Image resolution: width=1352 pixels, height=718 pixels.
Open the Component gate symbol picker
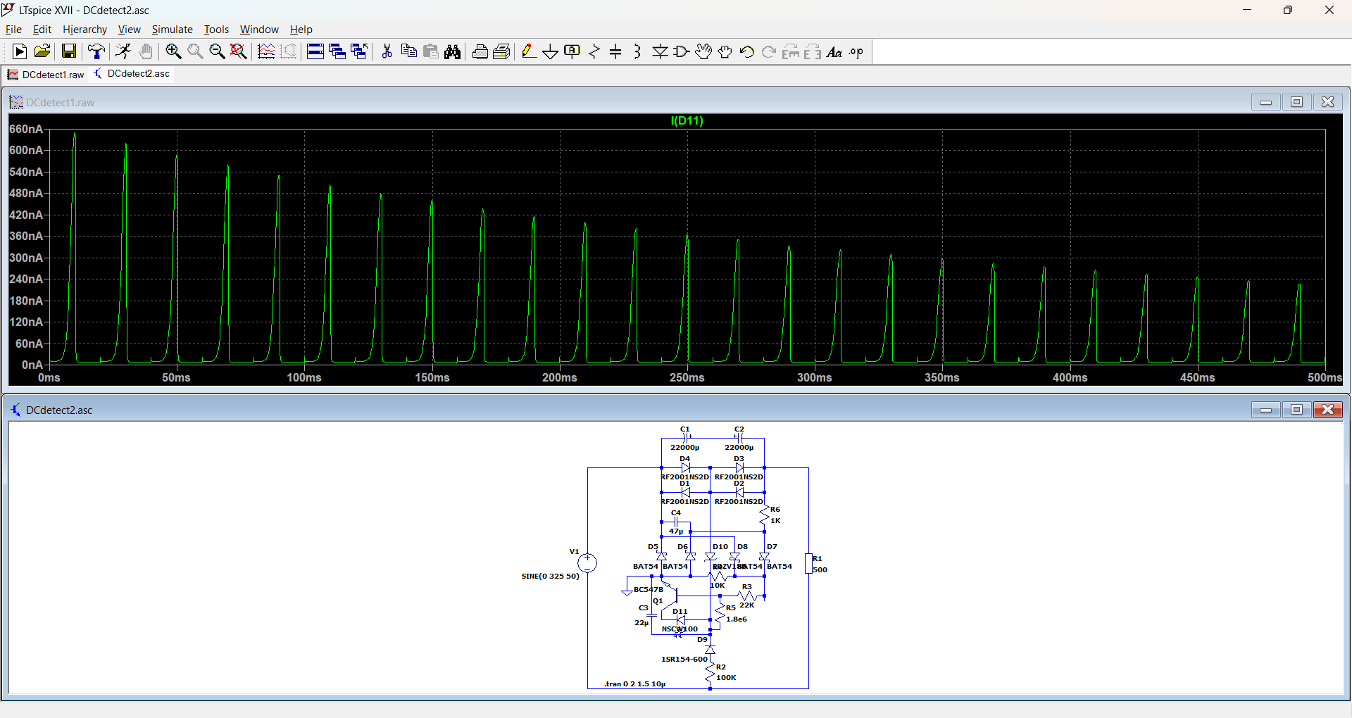[x=682, y=51]
